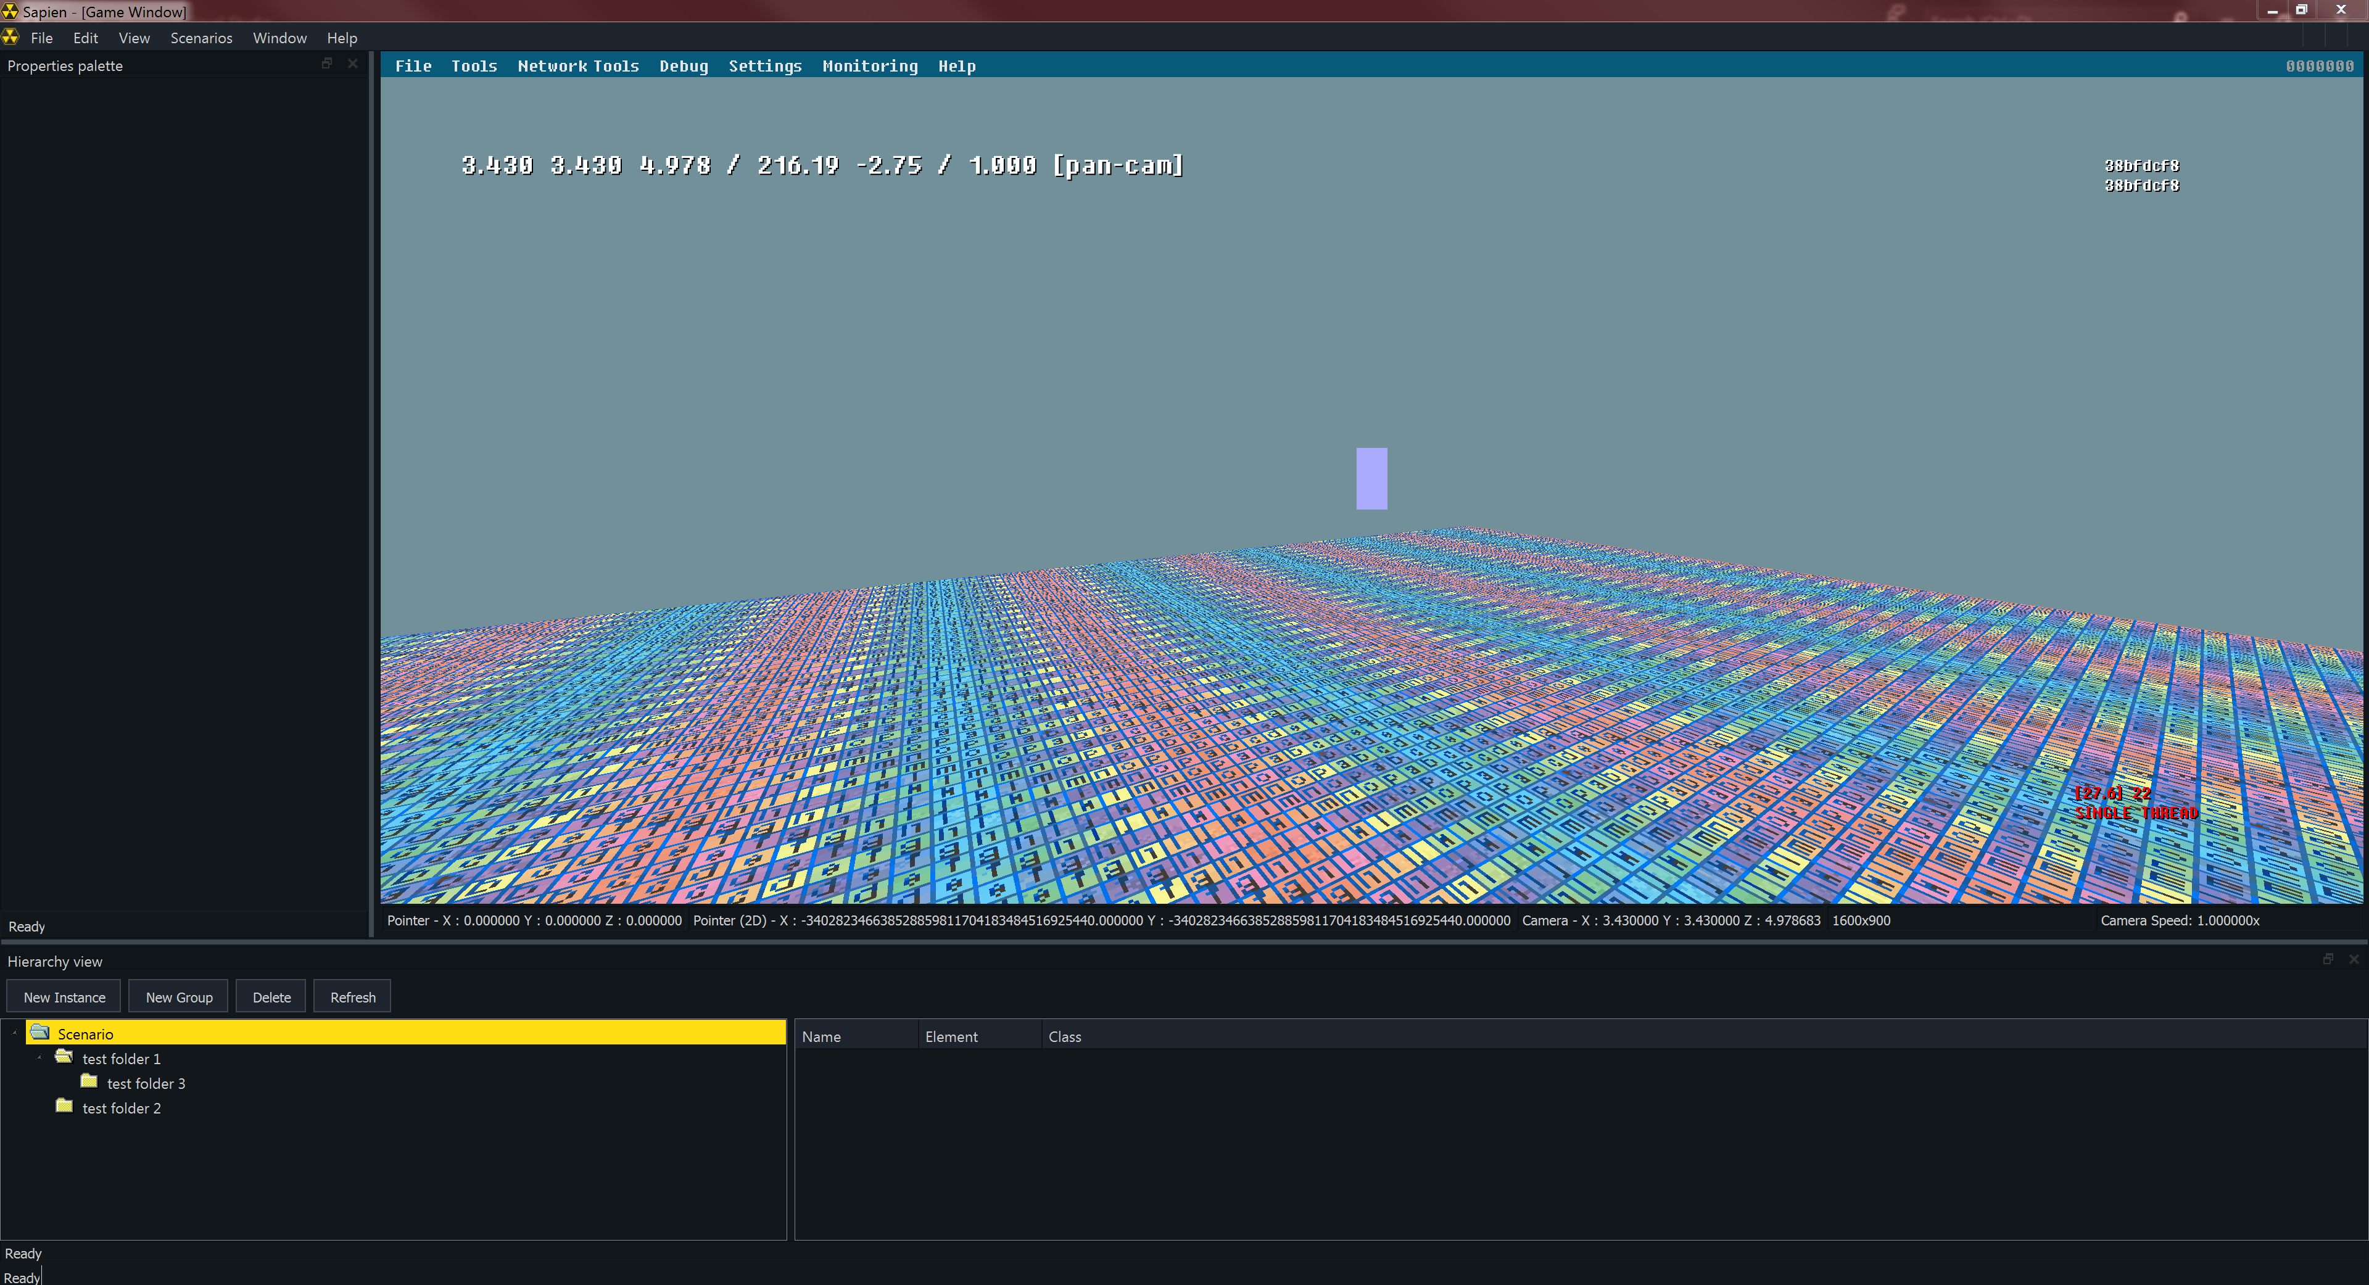Screen dimensions: 2369x1285
Task: Select test folder 2 in hierarchy
Action: pos(122,1109)
